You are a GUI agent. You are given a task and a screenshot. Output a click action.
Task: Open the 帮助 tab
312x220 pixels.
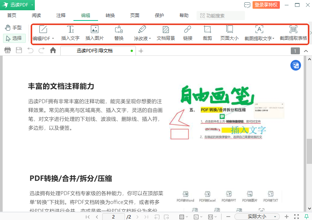pyautogui.click(x=184, y=16)
